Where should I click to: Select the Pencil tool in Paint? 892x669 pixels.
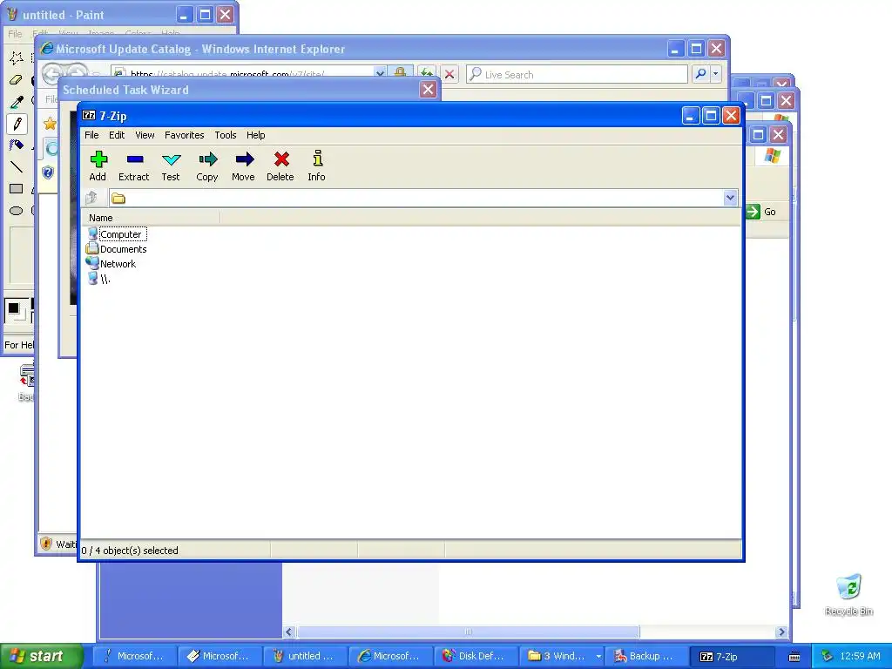click(x=17, y=124)
